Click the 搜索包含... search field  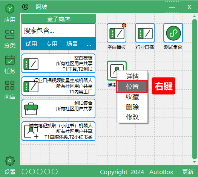click(58, 31)
